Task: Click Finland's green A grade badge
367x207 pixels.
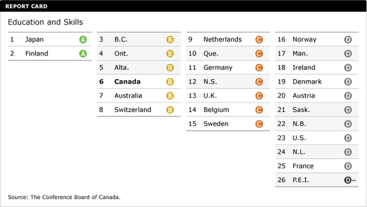Action: pos(83,54)
